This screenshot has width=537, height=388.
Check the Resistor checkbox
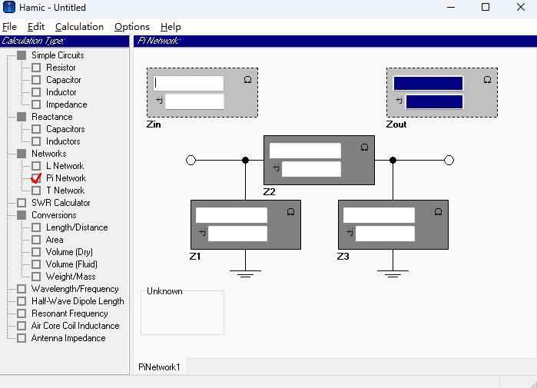36,68
